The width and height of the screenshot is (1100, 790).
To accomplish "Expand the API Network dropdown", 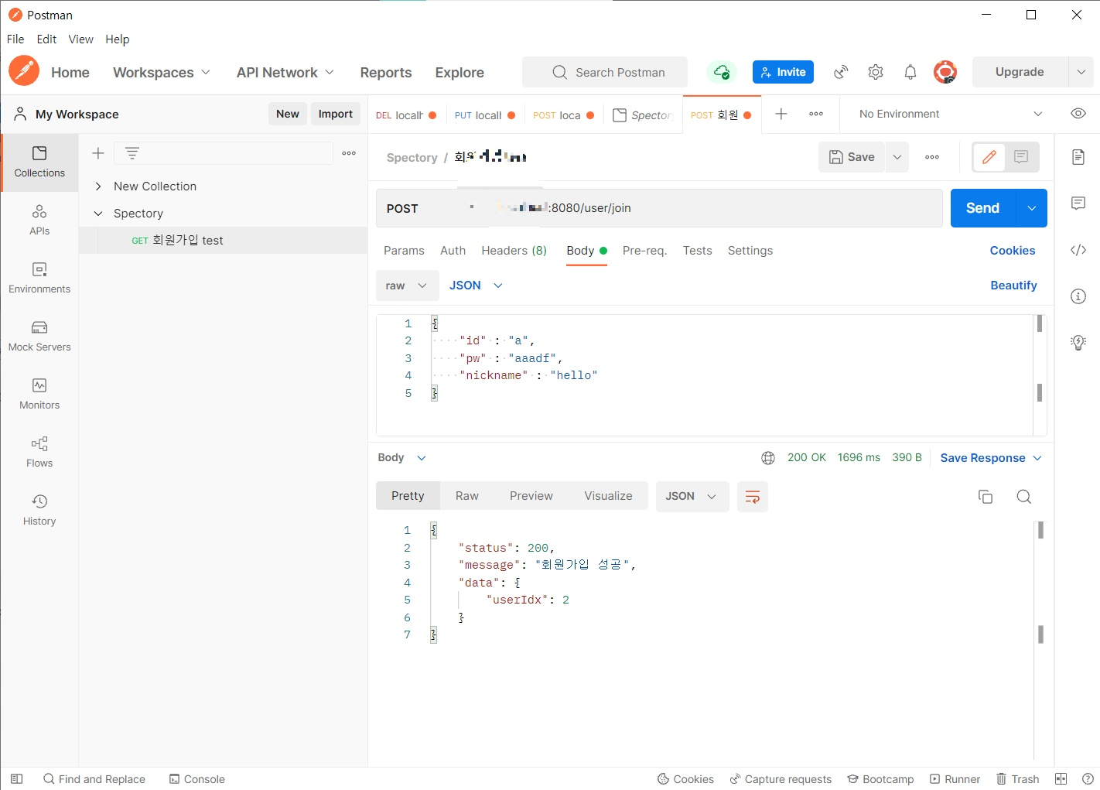I will (x=285, y=72).
